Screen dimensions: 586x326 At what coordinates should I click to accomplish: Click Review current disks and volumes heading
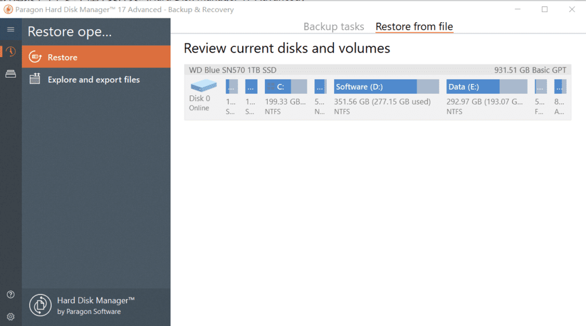click(287, 48)
